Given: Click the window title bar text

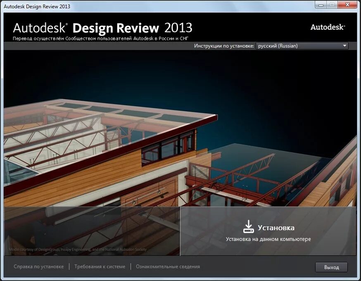Looking at the screenshot, I should 37,7.
